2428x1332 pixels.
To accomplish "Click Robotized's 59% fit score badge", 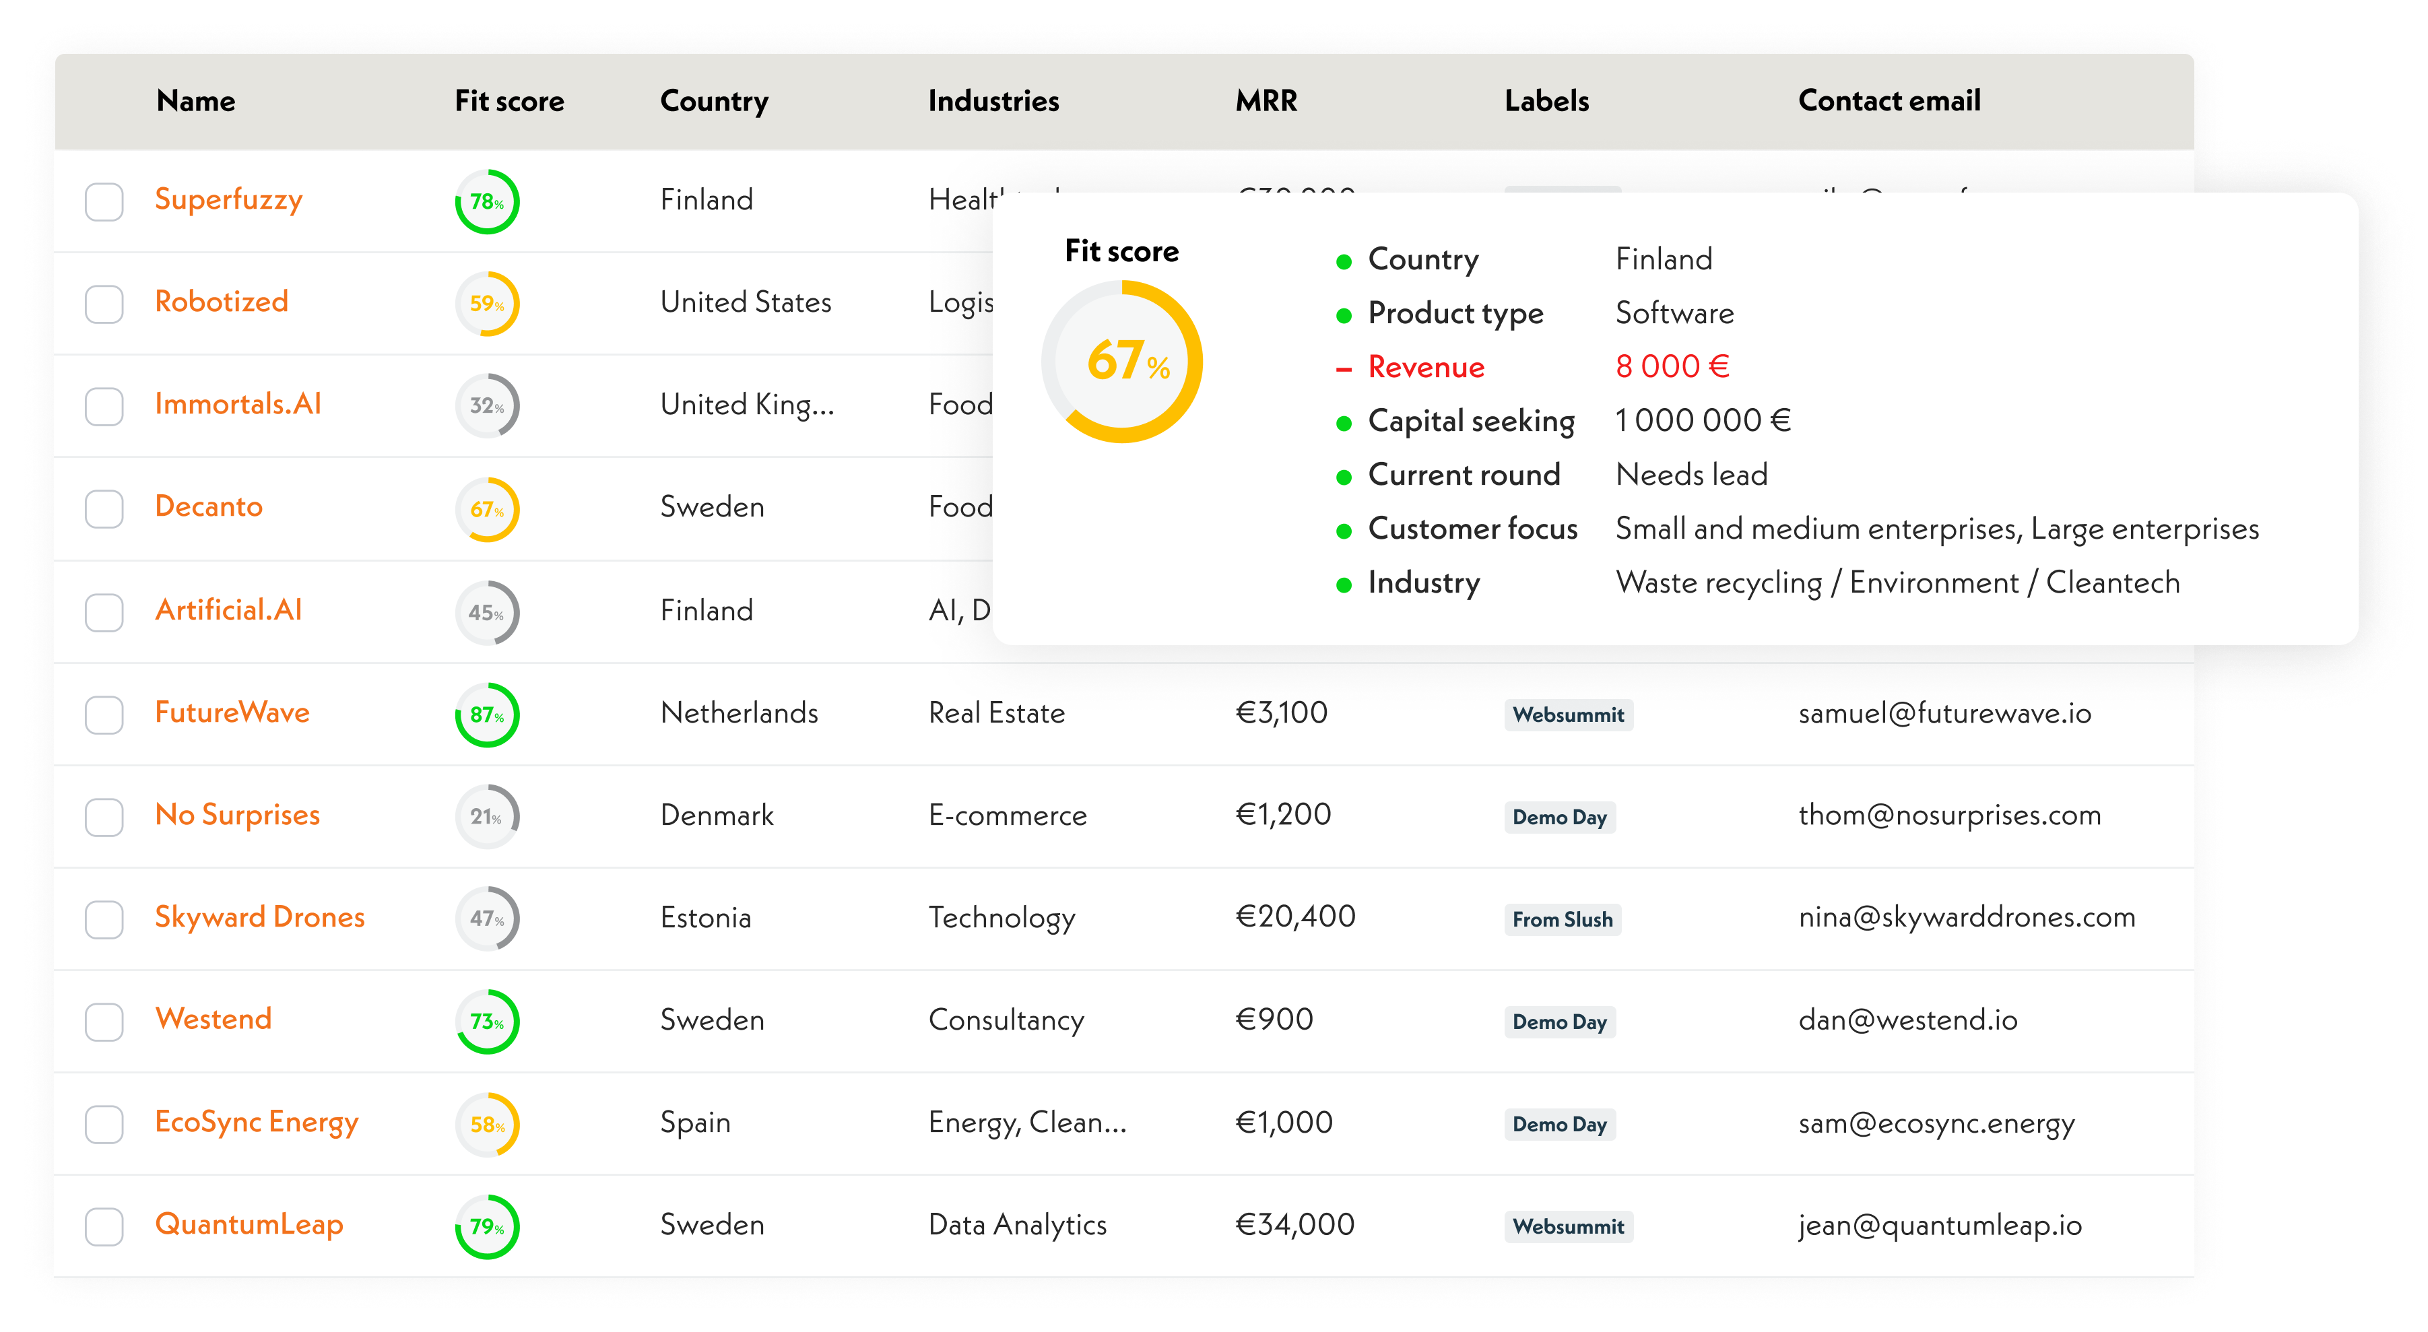I will click(488, 304).
